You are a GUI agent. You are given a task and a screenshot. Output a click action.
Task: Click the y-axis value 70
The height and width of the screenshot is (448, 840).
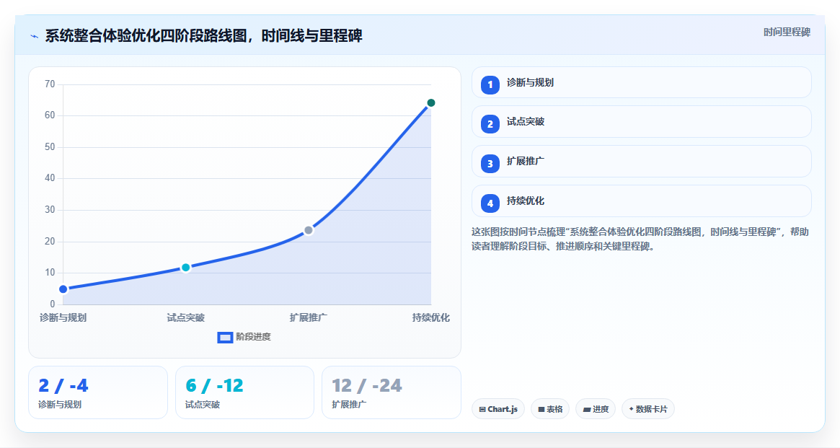[x=50, y=84]
